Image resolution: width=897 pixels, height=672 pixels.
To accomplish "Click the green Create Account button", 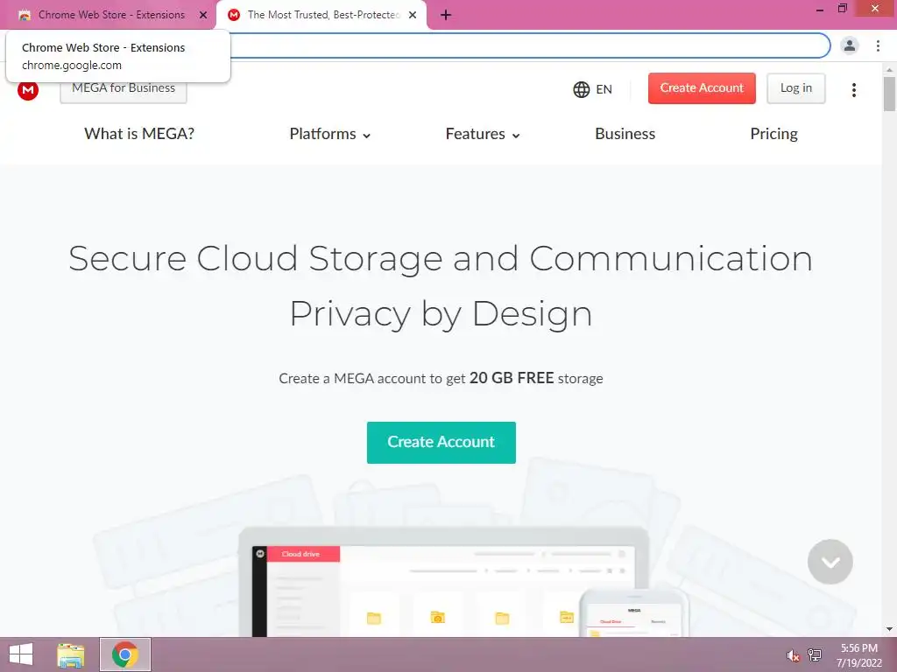I will point(441,442).
